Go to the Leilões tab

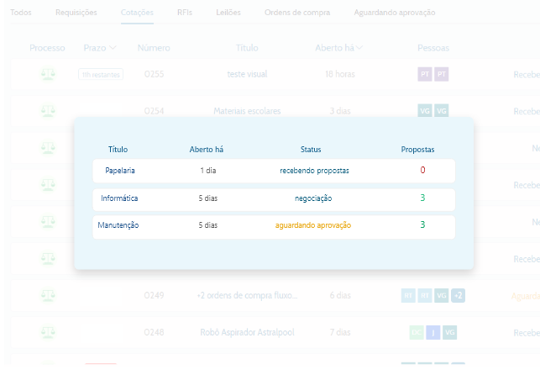click(x=228, y=13)
